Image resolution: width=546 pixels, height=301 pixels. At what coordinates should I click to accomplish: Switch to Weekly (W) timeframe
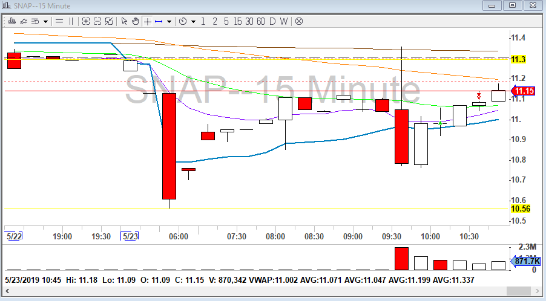pyautogui.click(x=284, y=21)
